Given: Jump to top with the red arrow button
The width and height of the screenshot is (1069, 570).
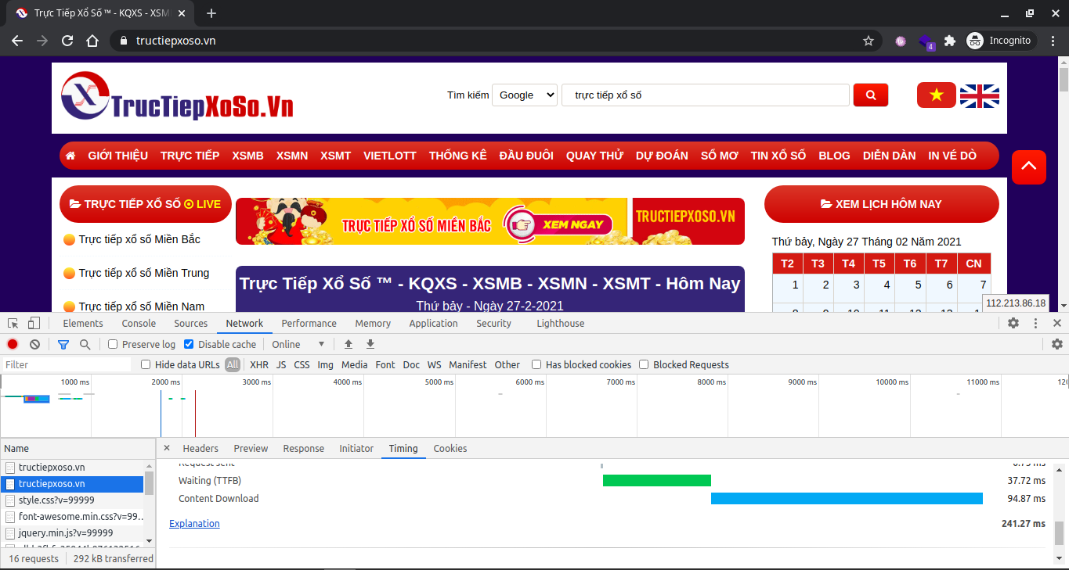Looking at the screenshot, I should pyautogui.click(x=1029, y=167).
